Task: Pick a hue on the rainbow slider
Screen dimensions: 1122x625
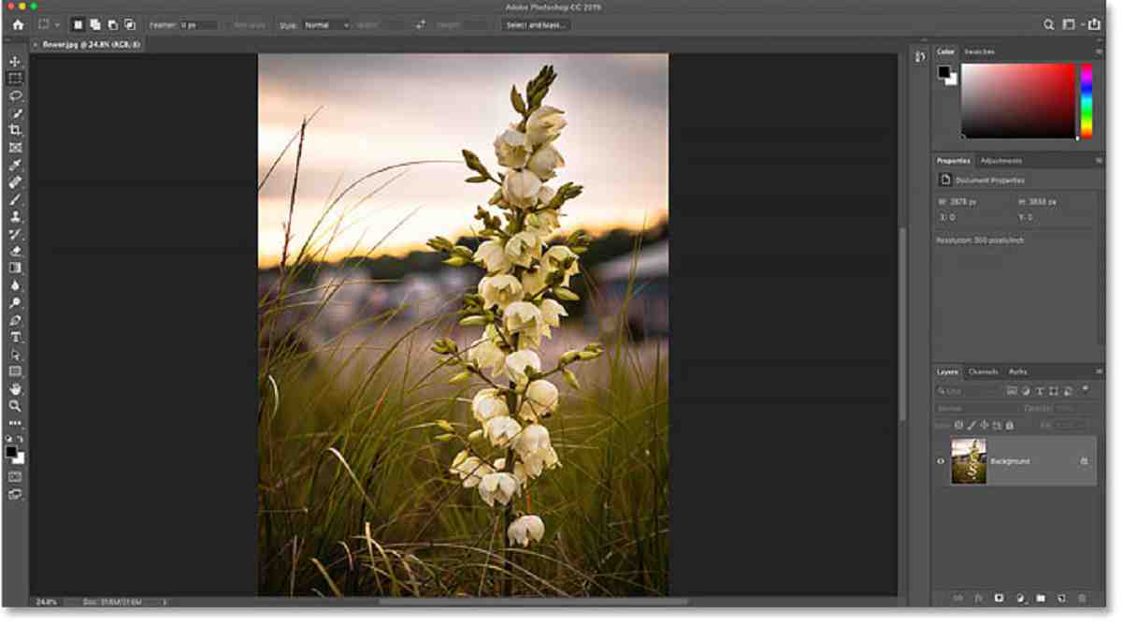Action: coord(1086,101)
